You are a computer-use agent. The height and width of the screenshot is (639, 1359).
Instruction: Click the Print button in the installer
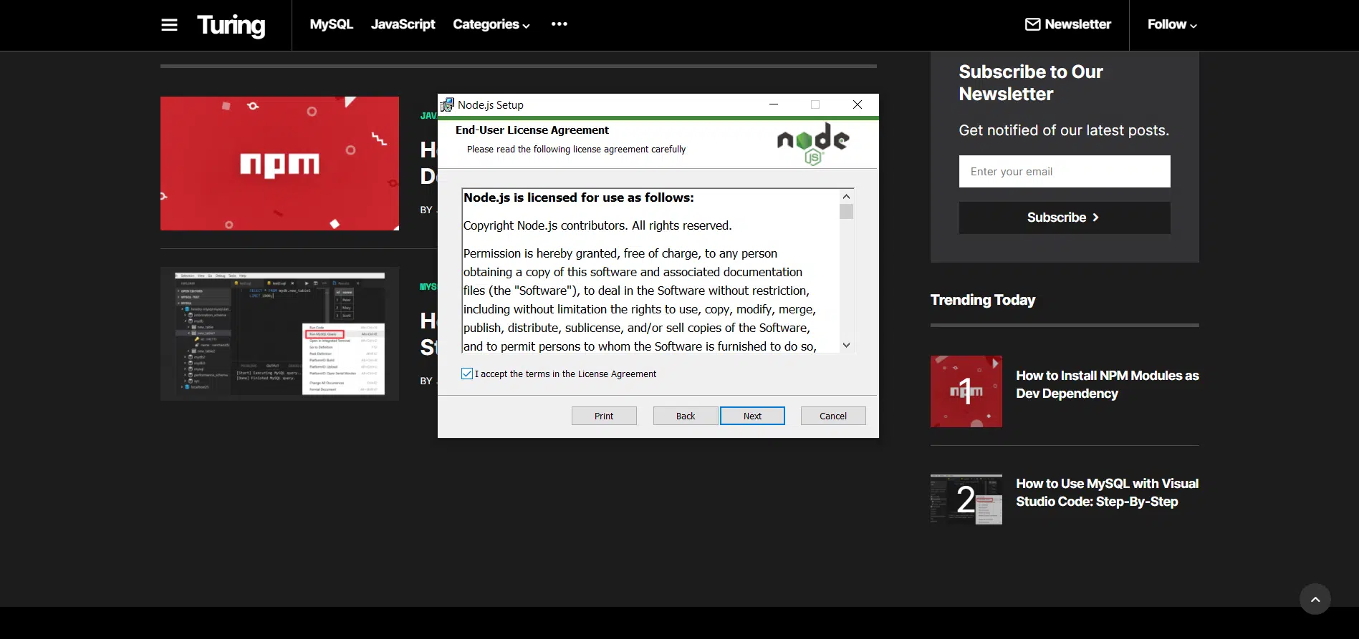[x=604, y=416]
